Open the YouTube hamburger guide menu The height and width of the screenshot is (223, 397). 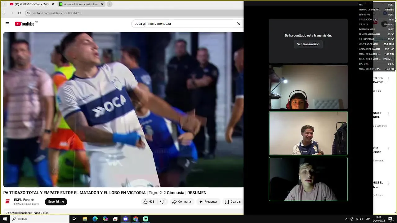pyautogui.click(x=7, y=24)
